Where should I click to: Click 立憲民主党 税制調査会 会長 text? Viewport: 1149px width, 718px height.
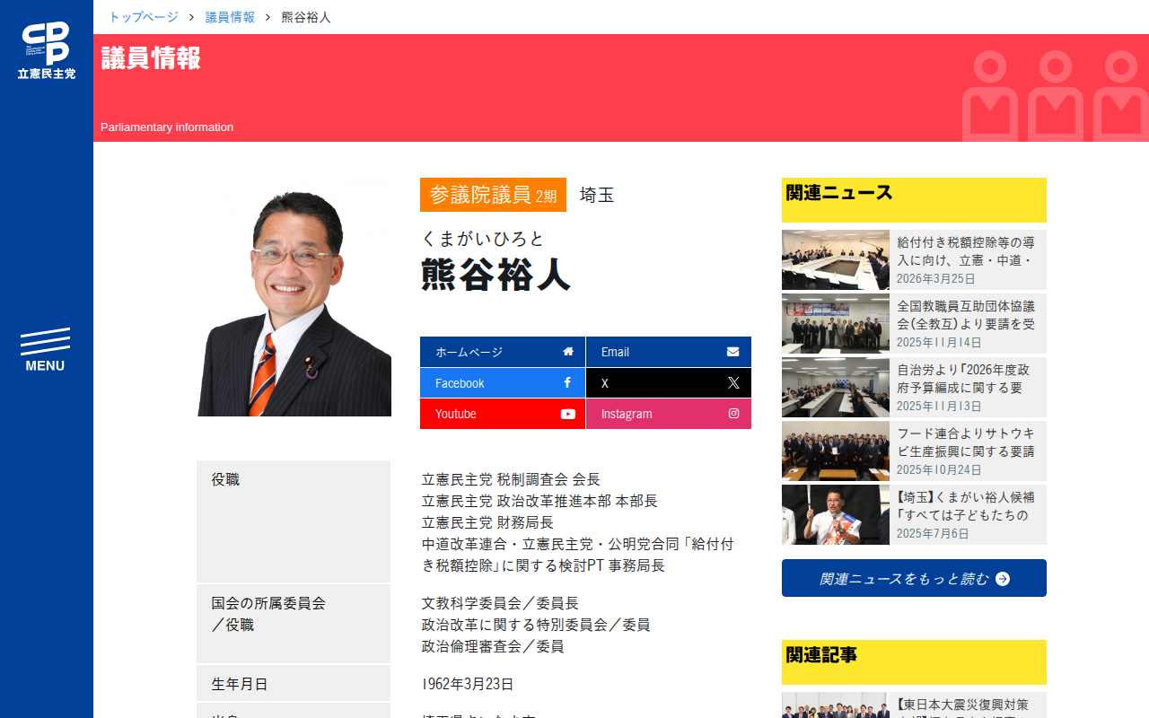click(511, 479)
